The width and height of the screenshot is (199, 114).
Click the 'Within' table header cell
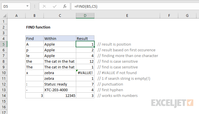[60, 38]
